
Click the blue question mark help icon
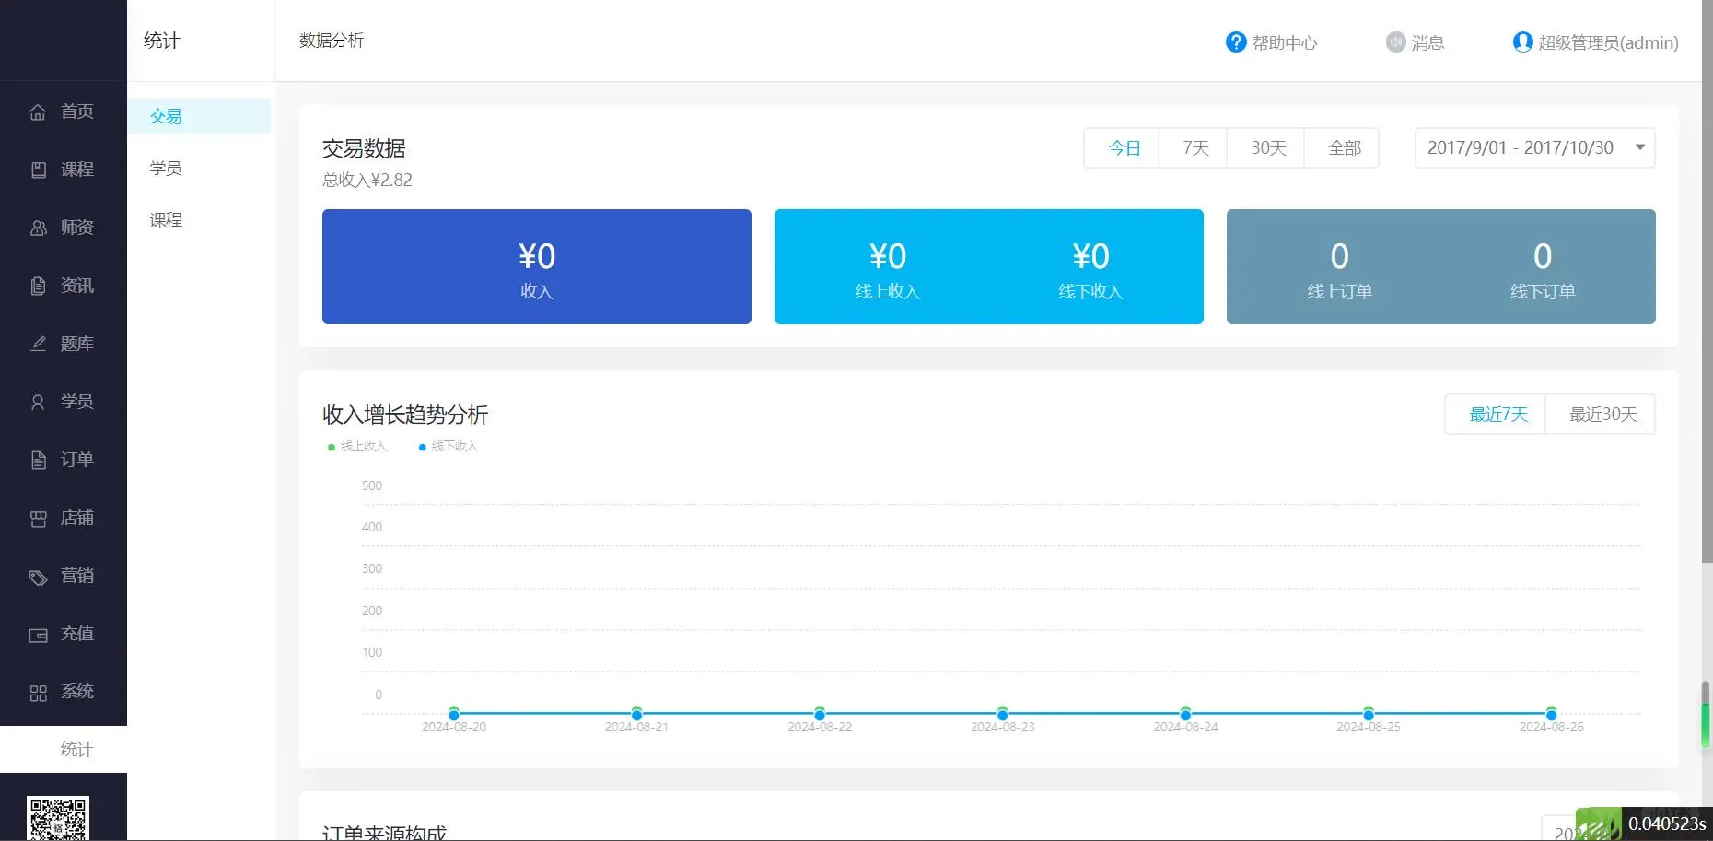point(1236,42)
